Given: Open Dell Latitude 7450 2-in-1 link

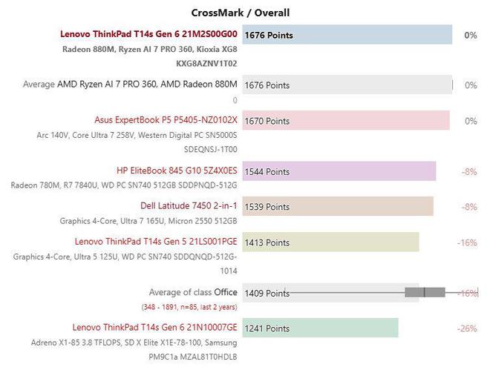Looking at the screenshot, I should [x=189, y=206].
